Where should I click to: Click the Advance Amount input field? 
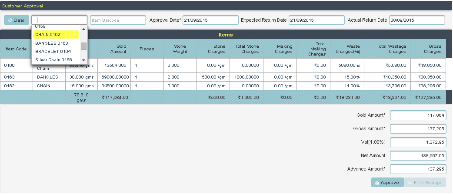pos(418,169)
